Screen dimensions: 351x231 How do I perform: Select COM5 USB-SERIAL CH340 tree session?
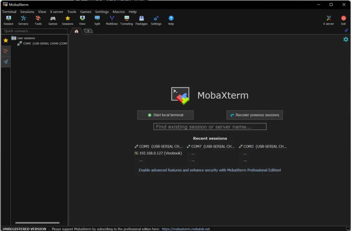42,43
